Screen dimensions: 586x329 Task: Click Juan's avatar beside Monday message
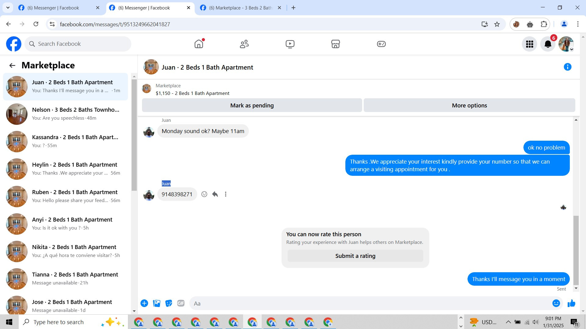click(149, 132)
